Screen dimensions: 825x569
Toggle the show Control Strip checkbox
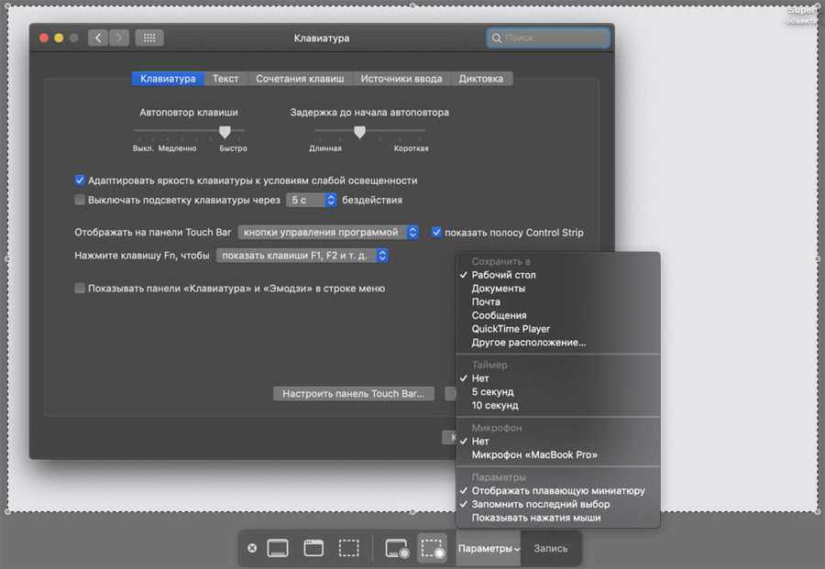coord(436,233)
